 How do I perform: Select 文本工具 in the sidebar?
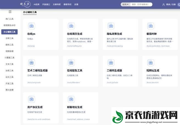point(9,64)
